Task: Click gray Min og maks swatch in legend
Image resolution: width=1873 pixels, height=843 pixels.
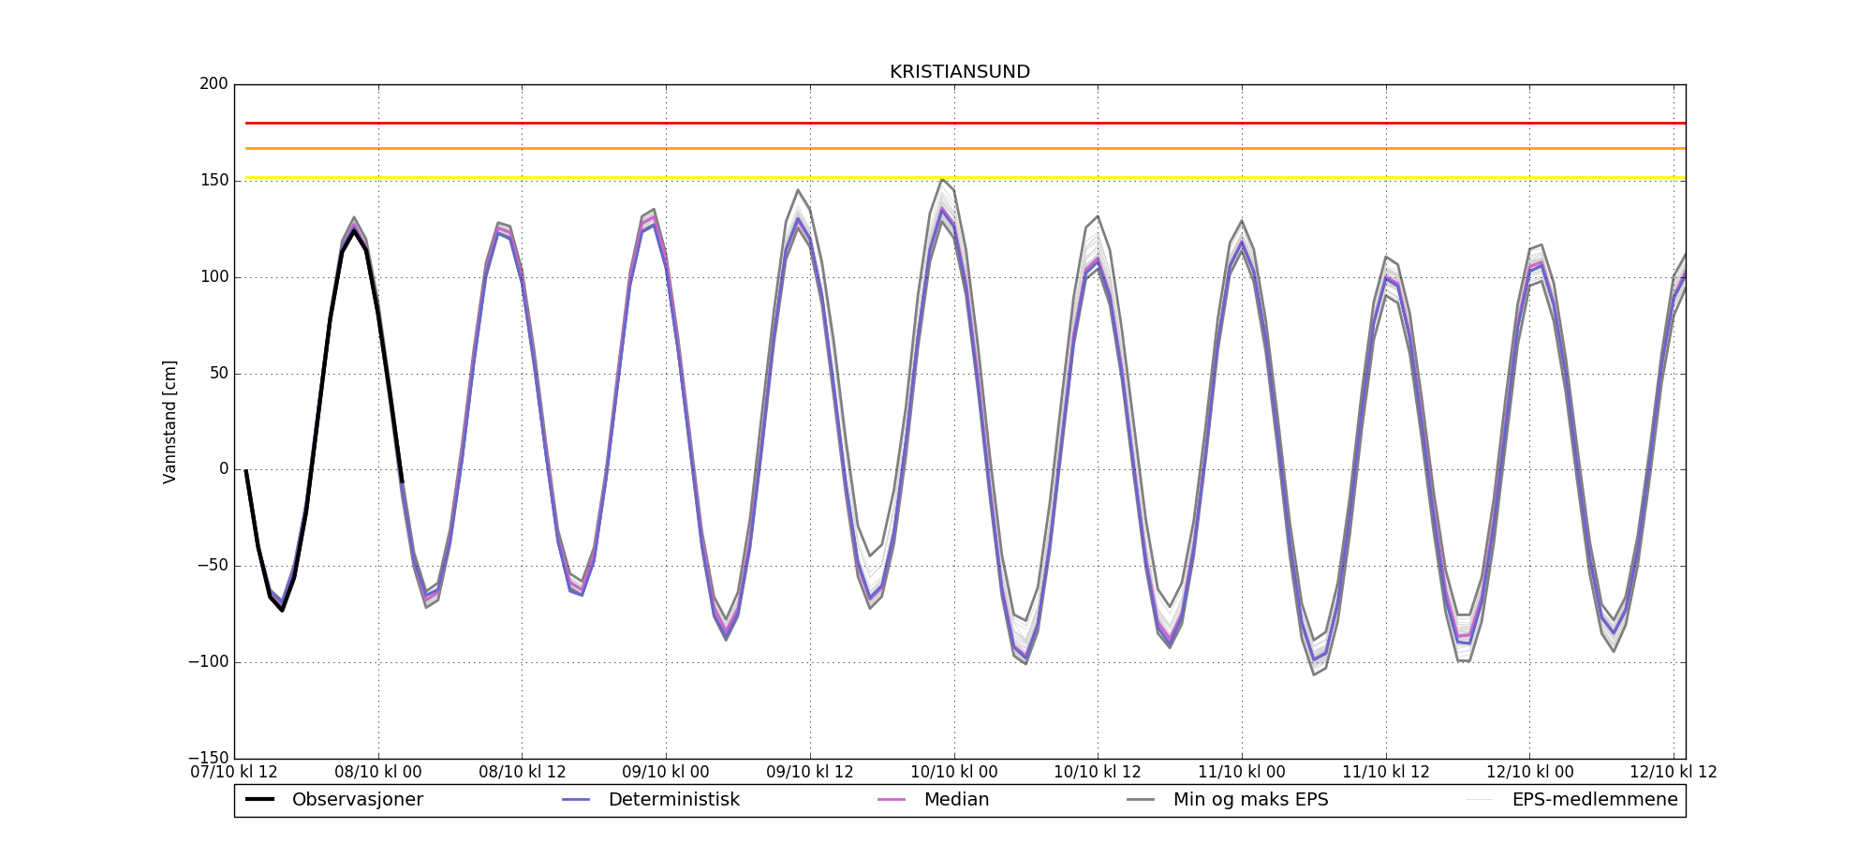Action: [x=1141, y=800]
